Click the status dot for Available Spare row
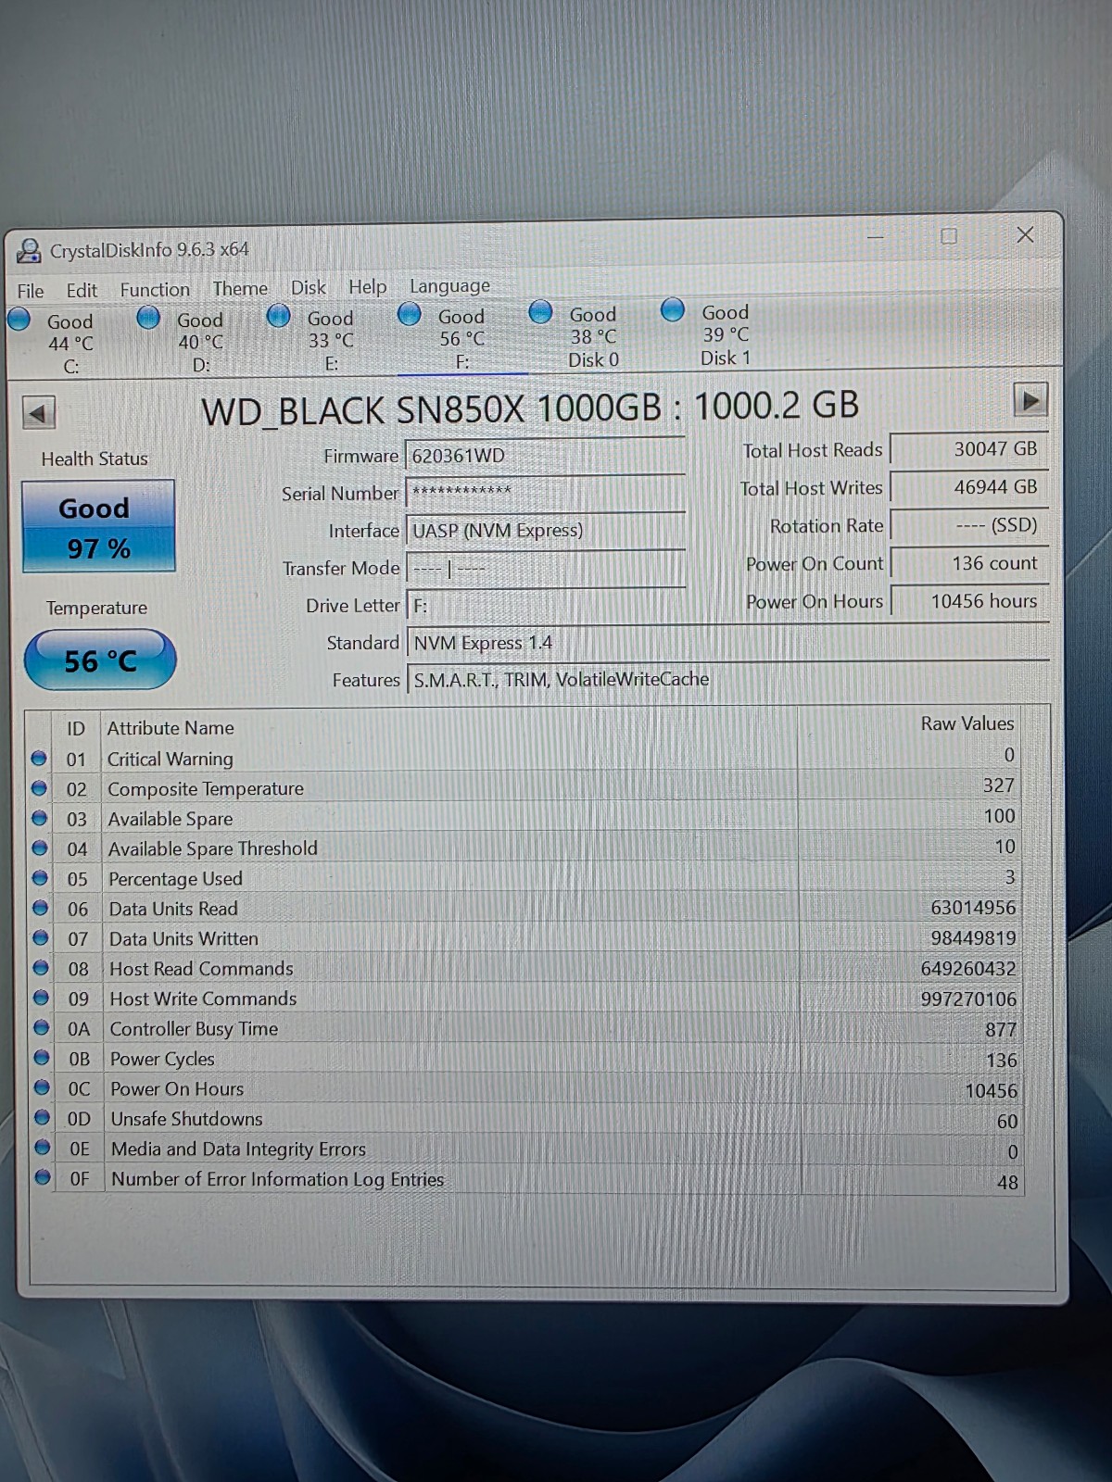This screenshot has height=1482, width=1112. [39, 818]
